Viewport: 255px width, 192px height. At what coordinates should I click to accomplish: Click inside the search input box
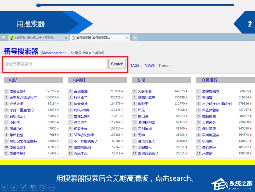(55, 64)
